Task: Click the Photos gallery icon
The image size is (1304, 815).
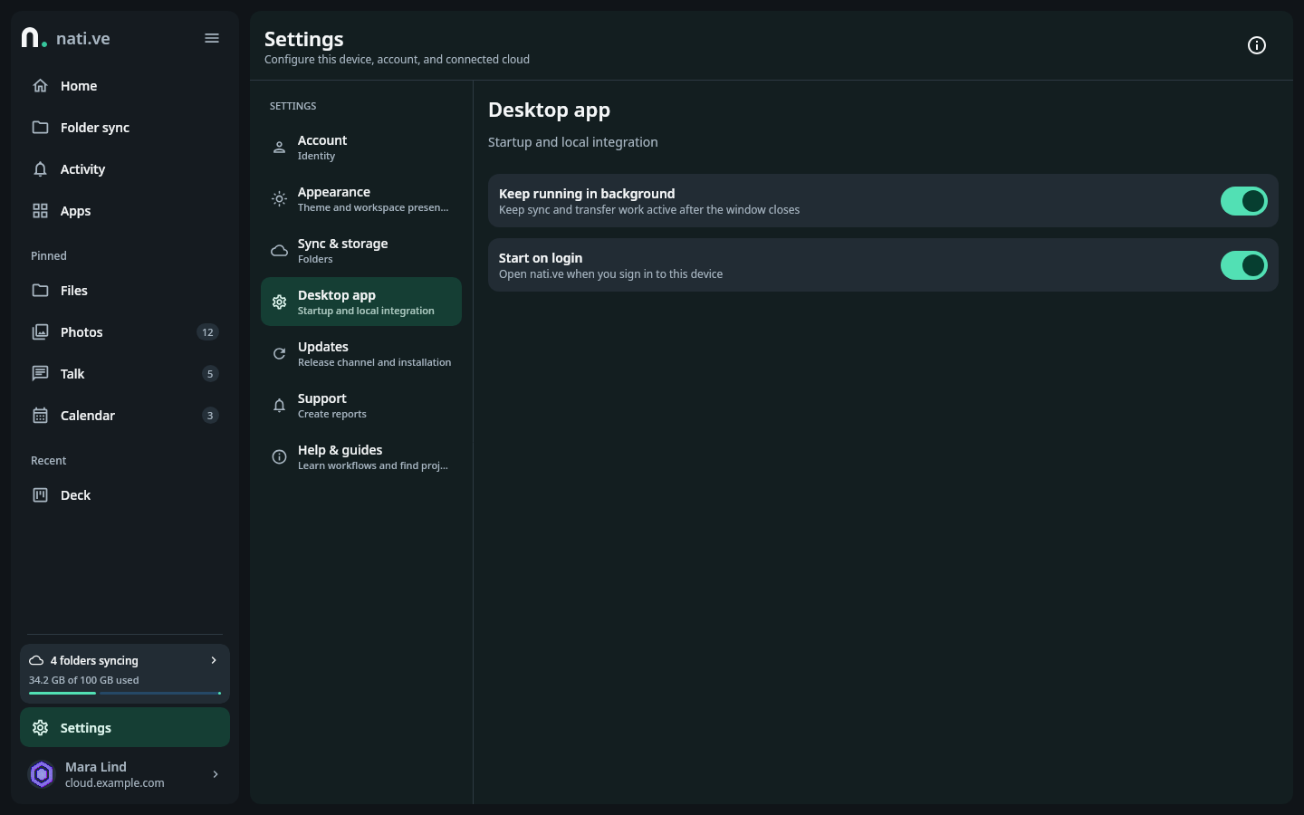Action: [40, 332]
